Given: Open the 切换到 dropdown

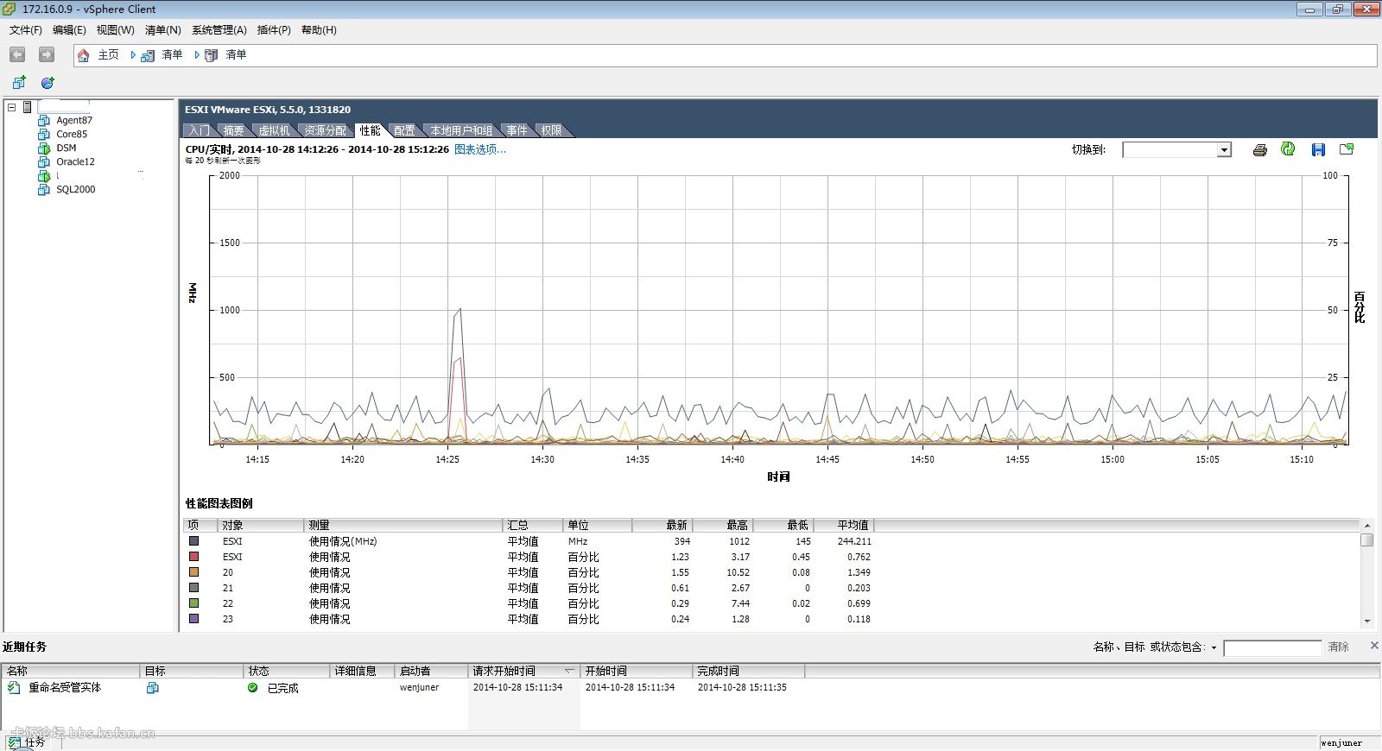Looking at the screenshot, I should coord(1224,150).
